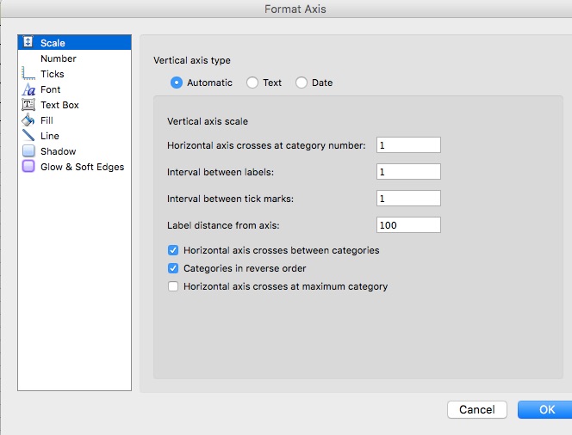Screen dimensions: 572x435
Task: Click the Cancel button
Action: [477, 409]
